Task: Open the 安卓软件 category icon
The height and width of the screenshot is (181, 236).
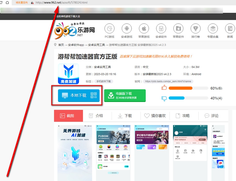Action: click(x=161, y=28)
